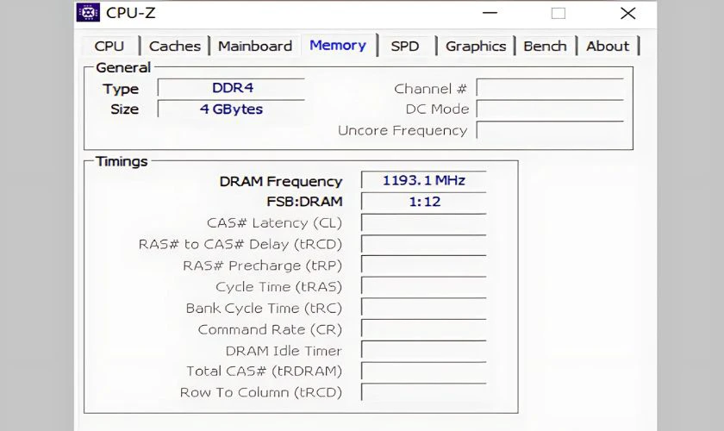Click the 'Timings' group heading
Screen dimensions: 724x431
coord(122,161)
